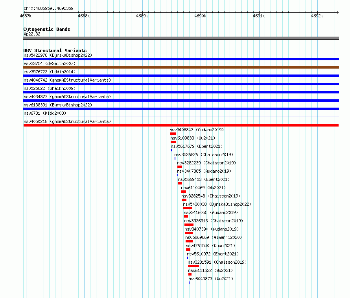Select the DGV Structural Variants track title
This screenshot has height=298, width=350.
tap(55, 50)
